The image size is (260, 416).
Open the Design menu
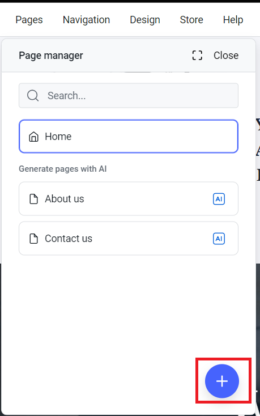145,20
